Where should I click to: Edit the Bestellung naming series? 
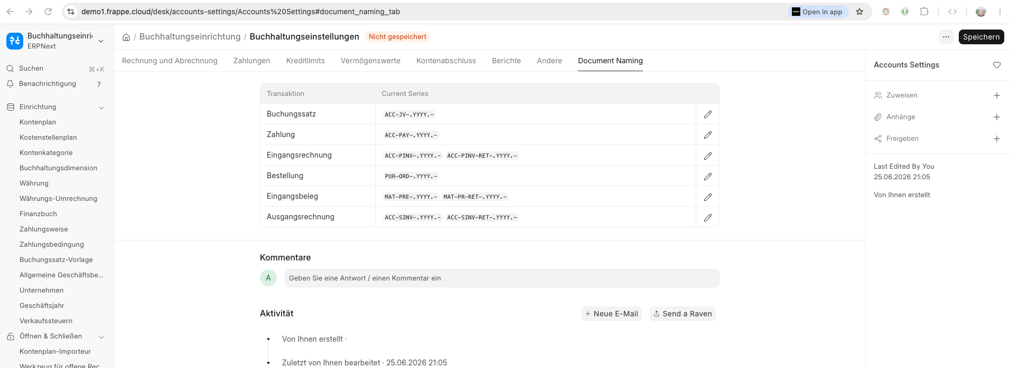(708, 176)
